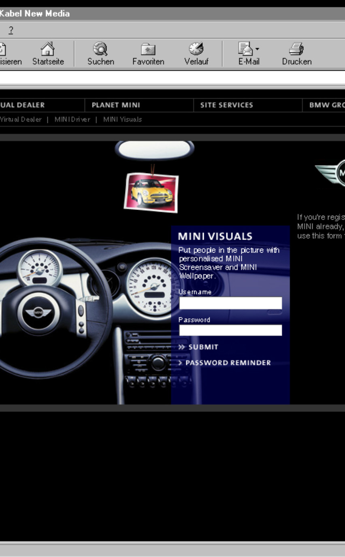The image size is (345, 557).
Task: Show browsing history via Verlauf
Action: tap(196, 49)
